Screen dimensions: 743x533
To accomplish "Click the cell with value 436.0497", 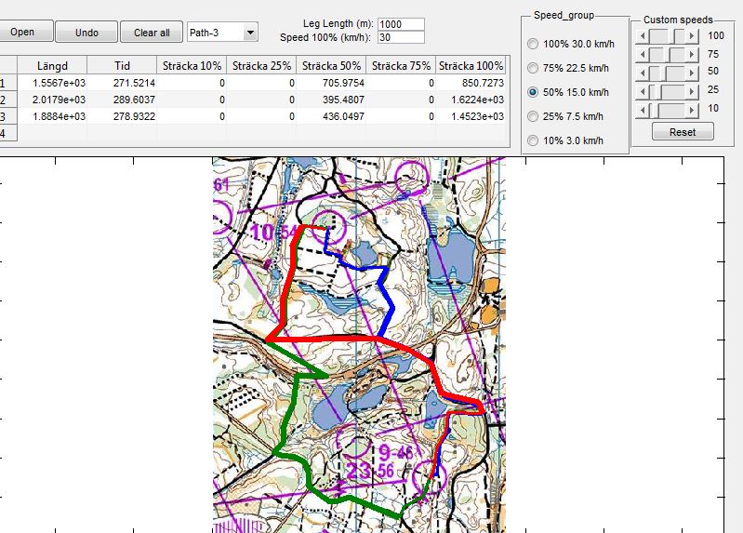I will point(331,116).
